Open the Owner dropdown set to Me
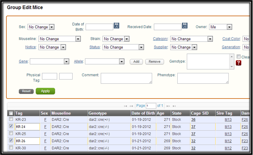This screenshot has height=155, width=253. point(229,27)
